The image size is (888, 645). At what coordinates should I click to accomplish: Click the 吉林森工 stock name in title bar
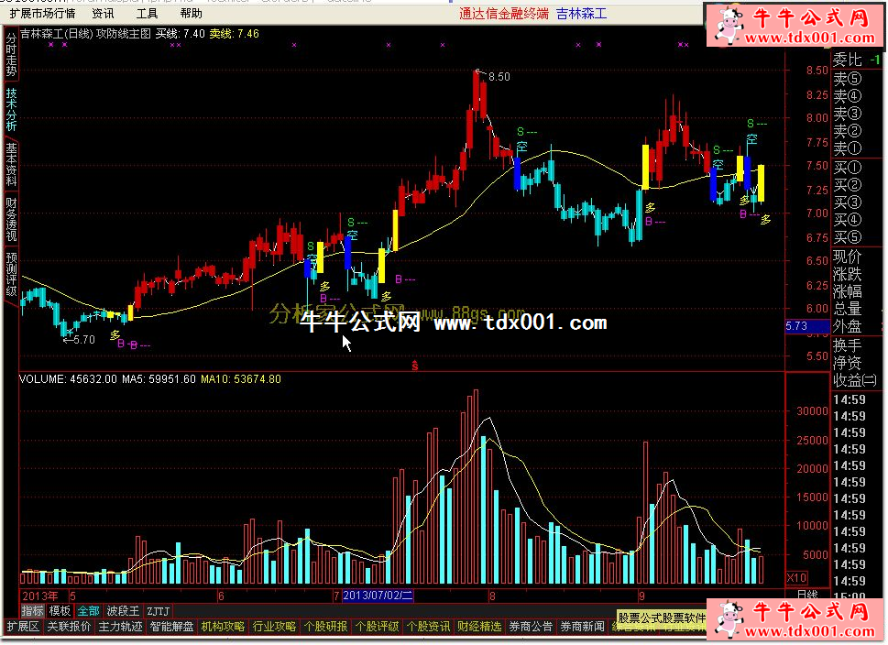(582, 14)
